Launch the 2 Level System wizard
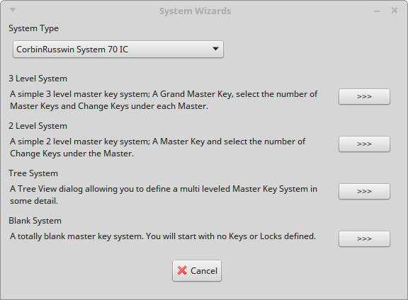The image size is (408, 300). [x=364, y=144]
